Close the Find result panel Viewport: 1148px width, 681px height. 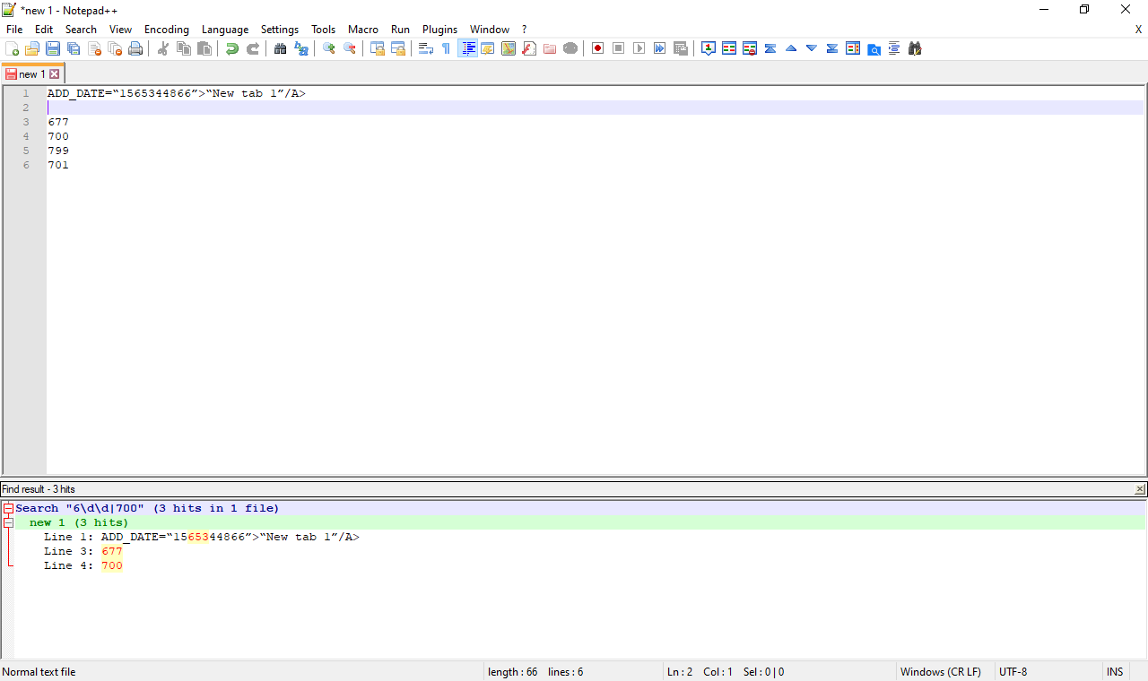click(x=1140, y=489)
